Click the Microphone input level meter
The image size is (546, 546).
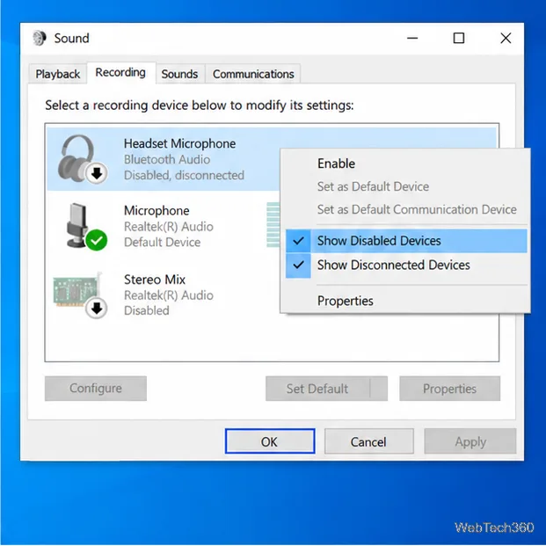[x=273, y=224]
